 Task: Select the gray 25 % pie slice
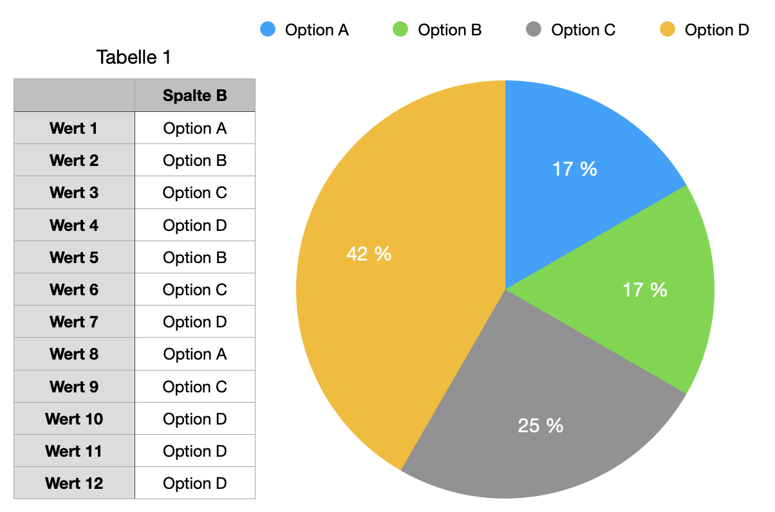(541, 412)
